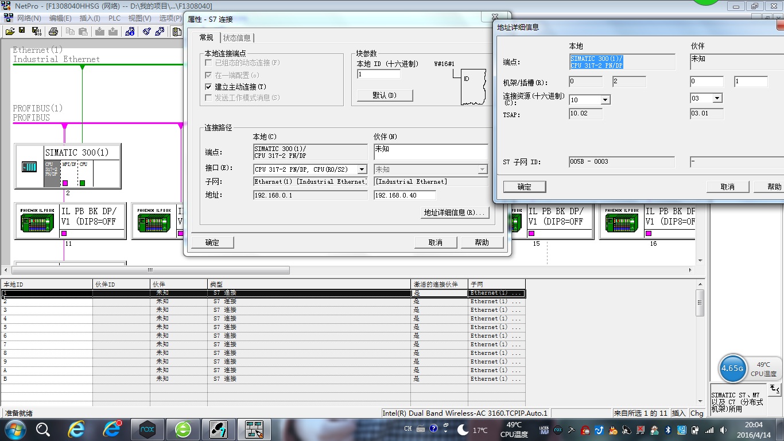The height and width of the screenshot is (441, 784).
Task: Select connection row with local ID B
Action: pyautogui.click(x=263, y=379)
